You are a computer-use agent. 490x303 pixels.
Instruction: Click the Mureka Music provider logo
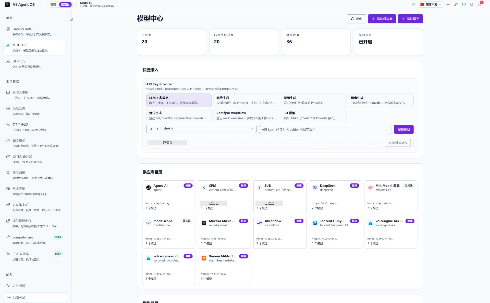tap(204, 223)
